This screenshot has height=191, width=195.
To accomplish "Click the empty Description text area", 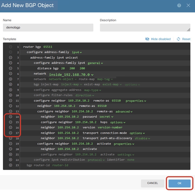I will 145,27.
